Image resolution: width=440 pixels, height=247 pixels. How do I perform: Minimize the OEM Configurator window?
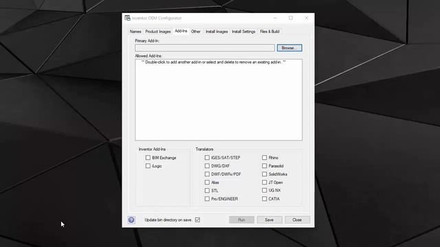coord(275,18)
